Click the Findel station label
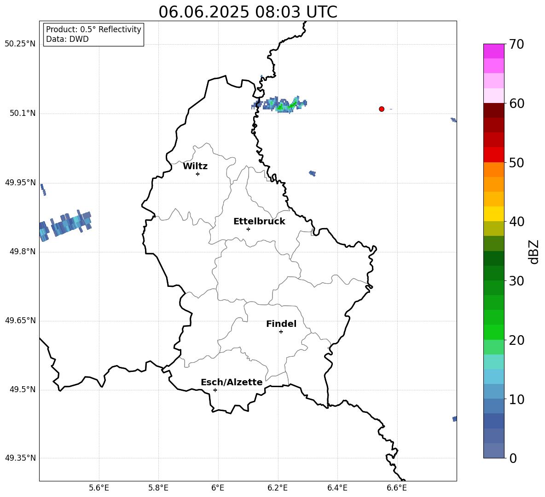The height and width of the screenshot is (497, 545). coord(281,324)
